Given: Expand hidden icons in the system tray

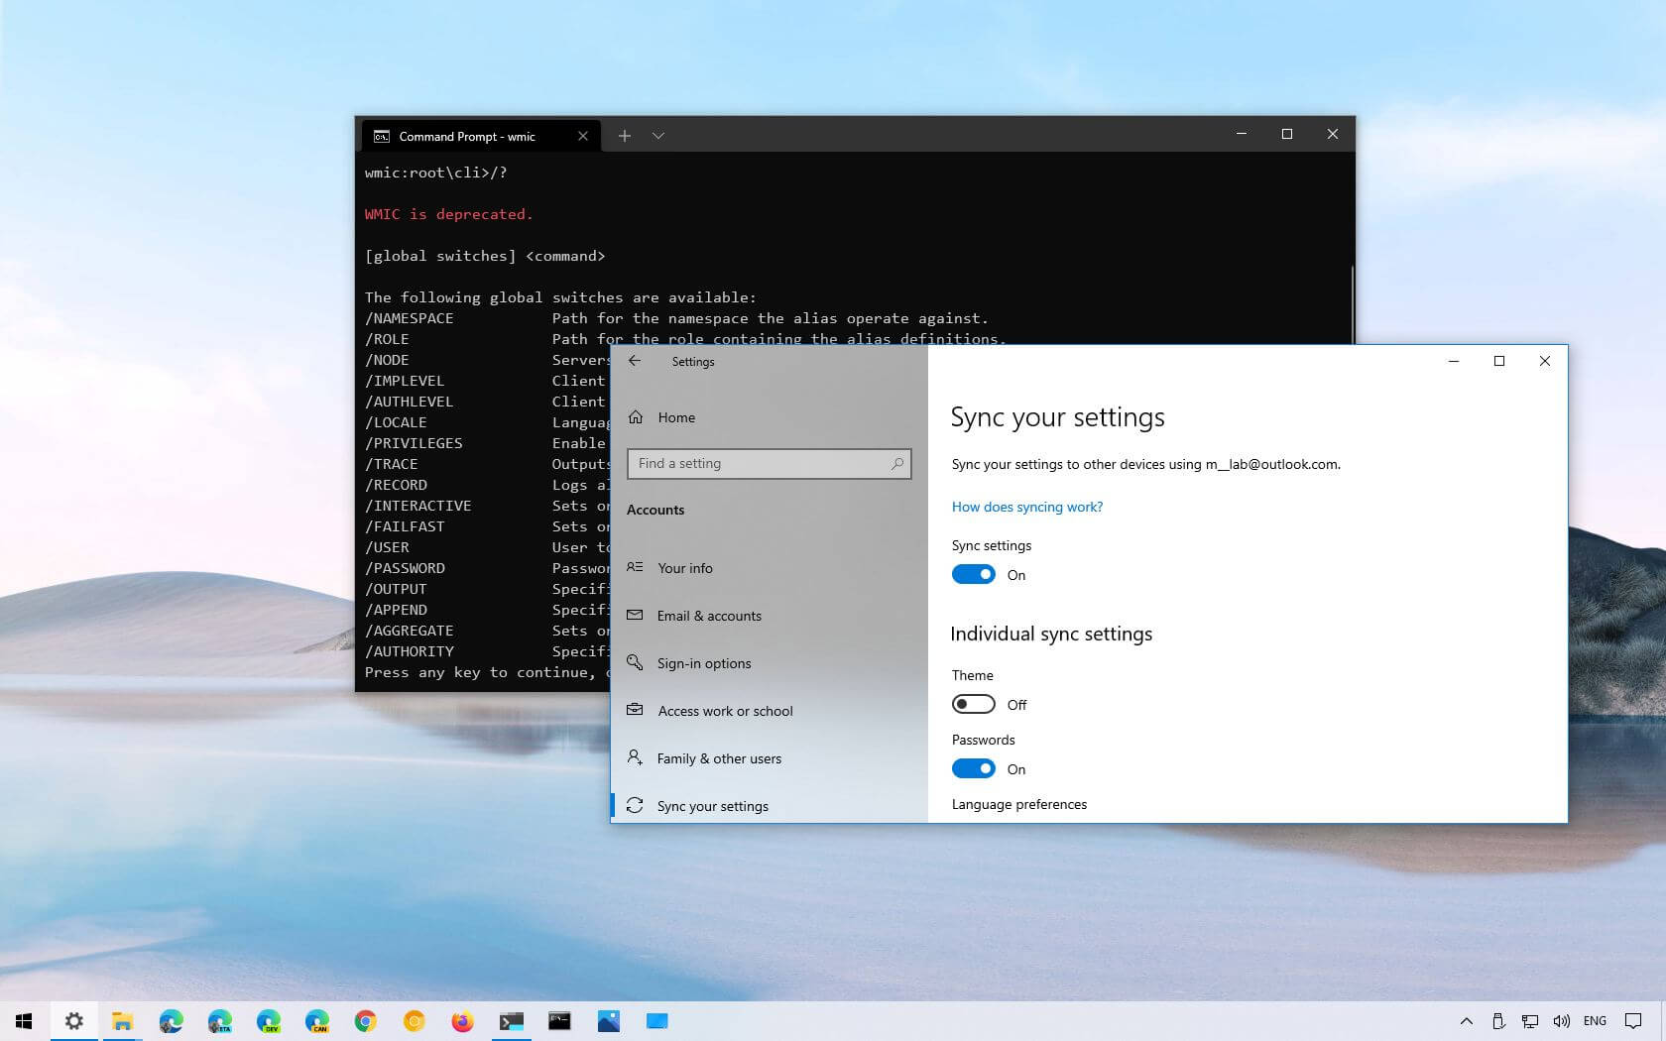Looking at the screenshot, I should tap(1466, 1021).
